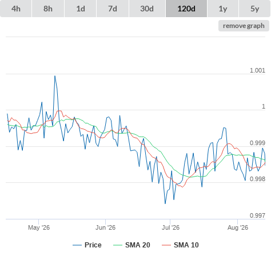271x260 pixels.
Task: Choose the 1d time range tab
Action: [x=81, y=9]
